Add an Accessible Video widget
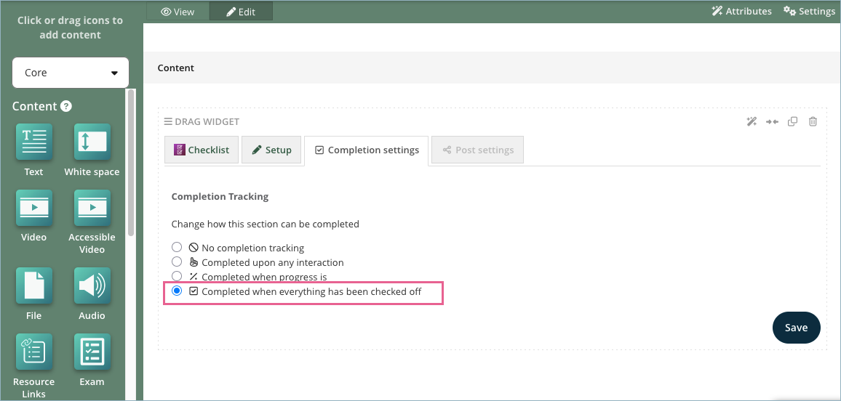The width and height of the screenshot is (841, 401). [x=92, y=208]
